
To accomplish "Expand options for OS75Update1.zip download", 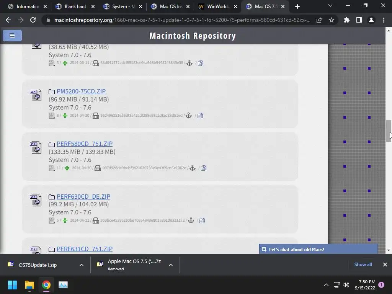I will (82, 265).
